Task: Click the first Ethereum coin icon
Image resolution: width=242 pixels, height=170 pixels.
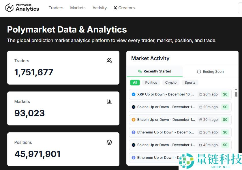Action: pos(134,132)
